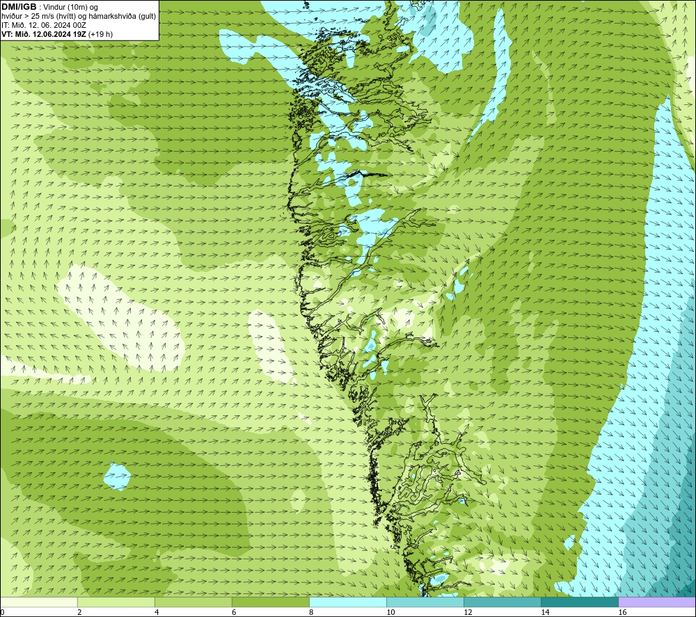Click the IT: Mið. 12. 06. 2024 00Z line

(43, 25)
